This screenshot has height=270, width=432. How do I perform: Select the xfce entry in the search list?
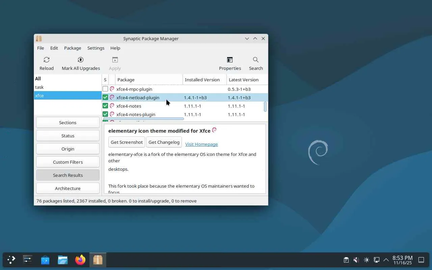(x=68, y=96)
